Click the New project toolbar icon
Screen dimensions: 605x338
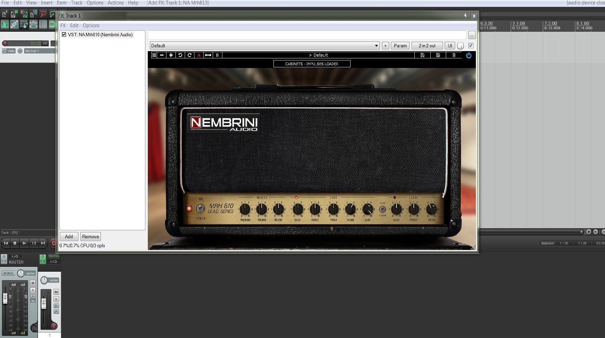(x=5, y=14)
